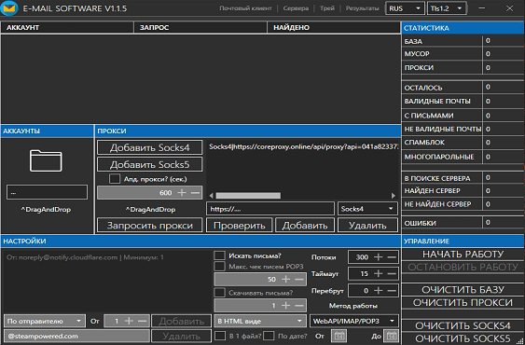Click 'ОЧИСТИТЬ SOCKS4' button
This screenshot has width=525, height=345.
tap(463, 325)
